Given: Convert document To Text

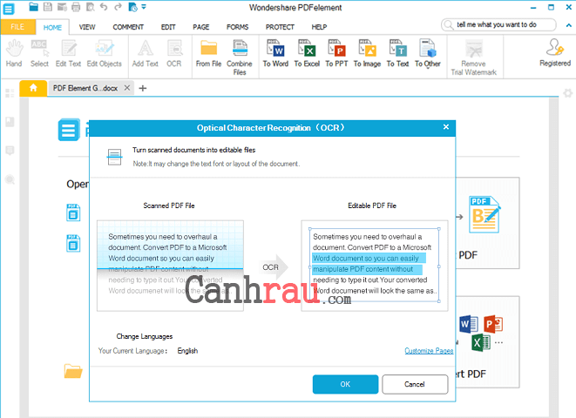Looking at the screenshot, I should pyautogui.click(x=397, y=54).
